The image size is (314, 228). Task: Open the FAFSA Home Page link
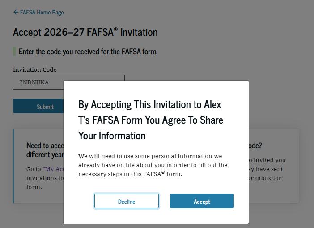pyautogui.click(x=42, y=12)
